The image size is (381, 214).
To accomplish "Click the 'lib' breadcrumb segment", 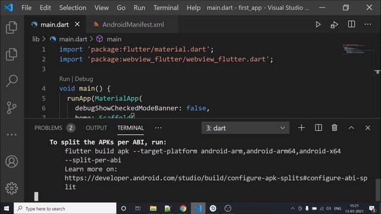I will pos(36,39).
